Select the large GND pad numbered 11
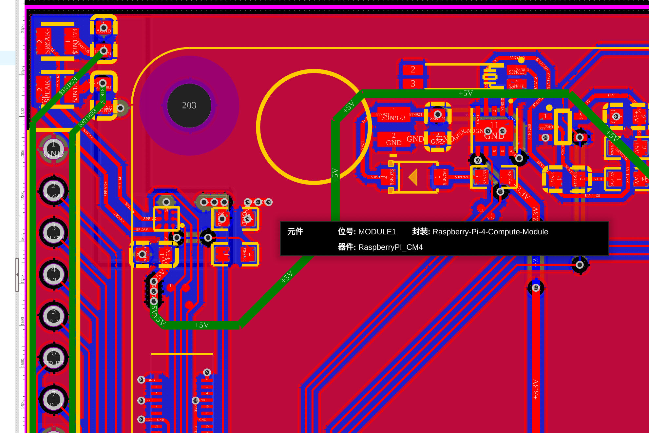This screenshot has height=433, width=649. click(494, 130)
